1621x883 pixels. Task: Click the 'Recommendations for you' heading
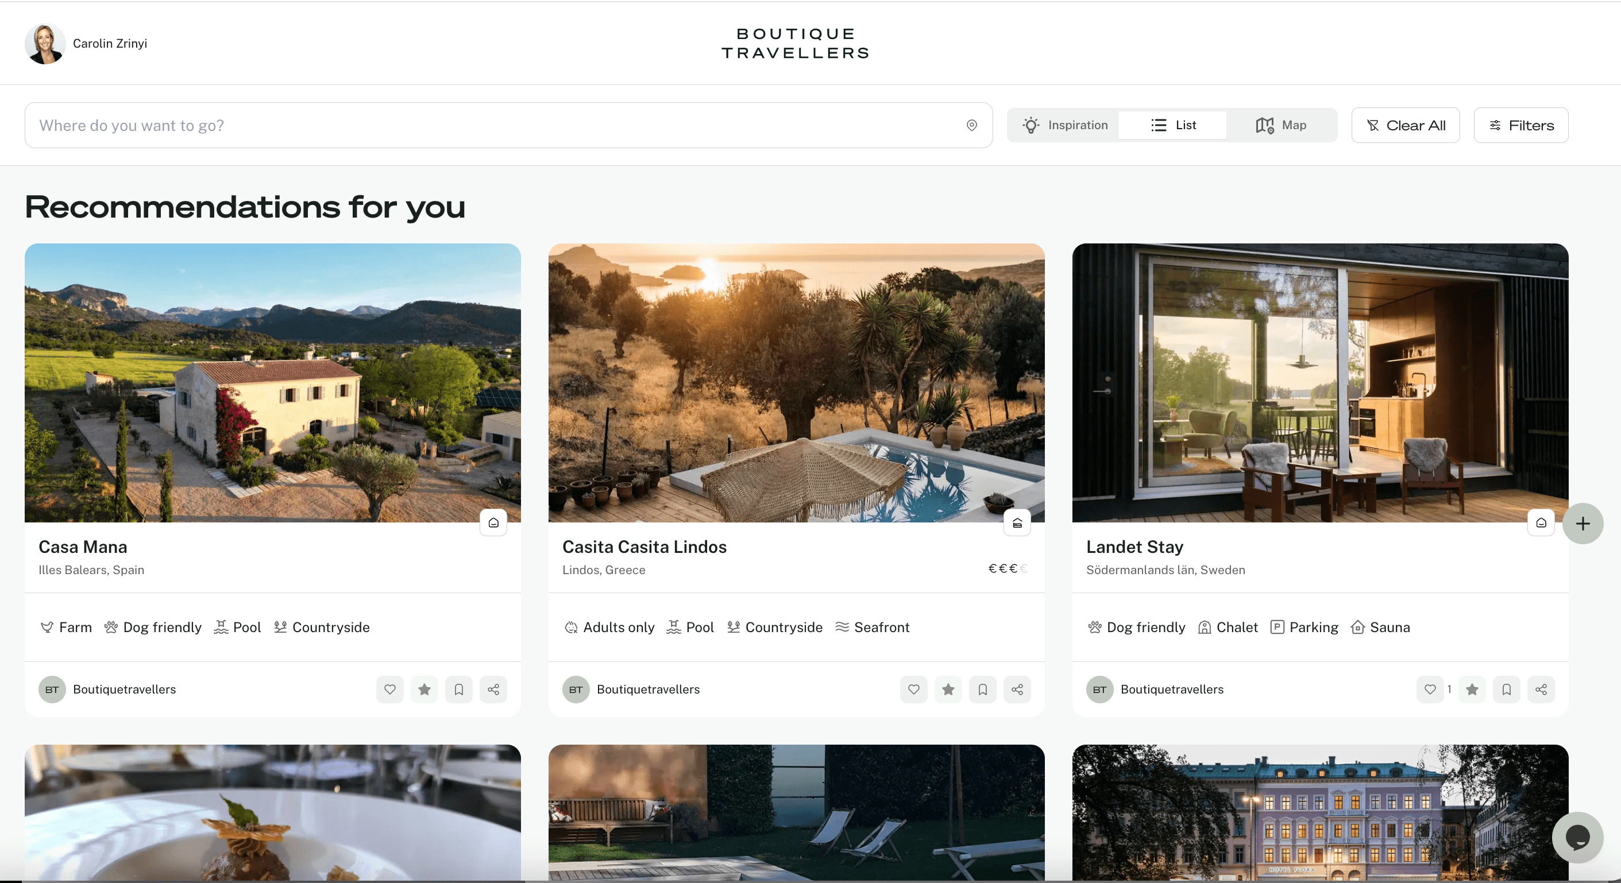point(245,207)
